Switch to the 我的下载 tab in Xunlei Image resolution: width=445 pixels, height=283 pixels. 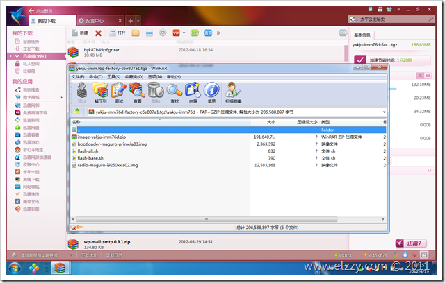tap(53, 21)
